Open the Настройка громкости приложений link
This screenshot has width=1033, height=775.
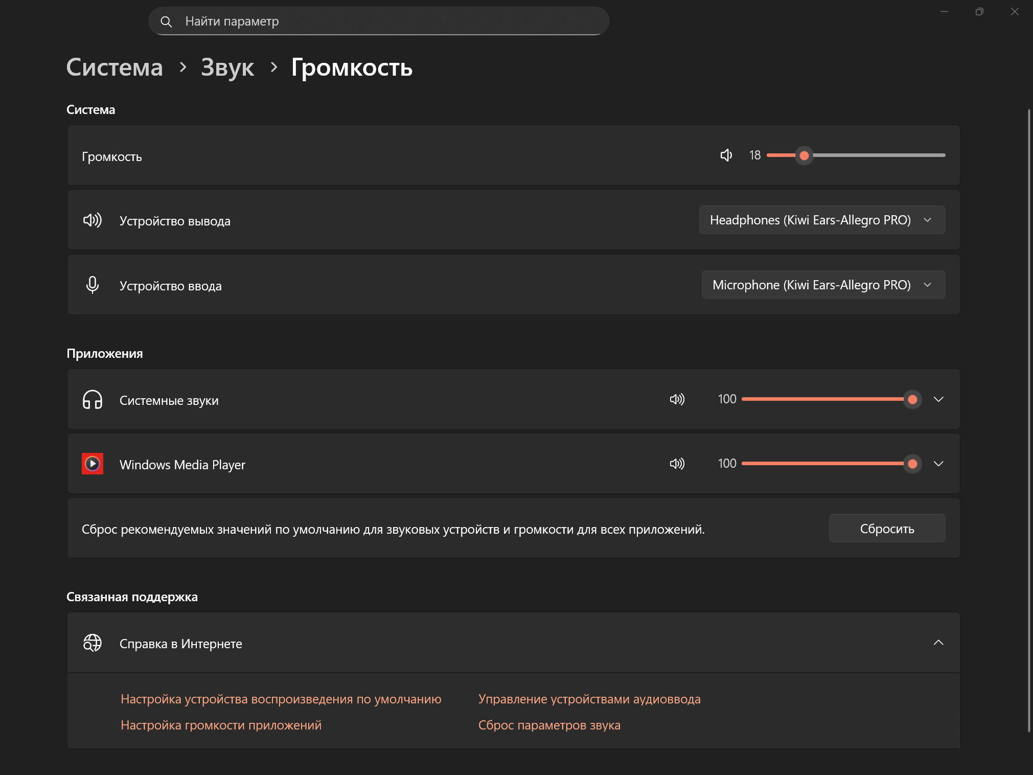(x=221, y=725)
